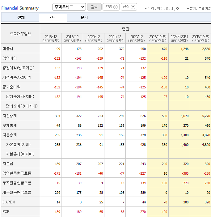215x217 pixels.
Task: Click the 영업이익 row label
Action: pyautogui.click(x=10, y=58)
